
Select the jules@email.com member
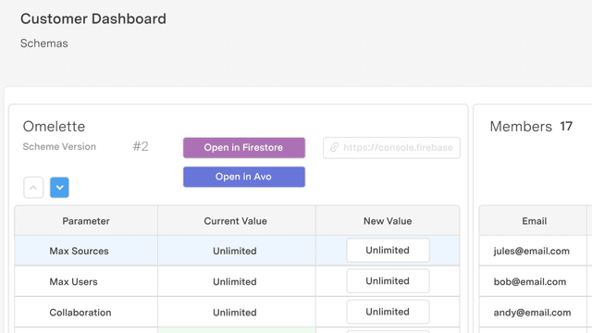532,251
